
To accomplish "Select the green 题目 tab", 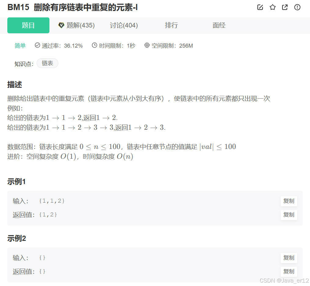I will [x=28, y=25].
